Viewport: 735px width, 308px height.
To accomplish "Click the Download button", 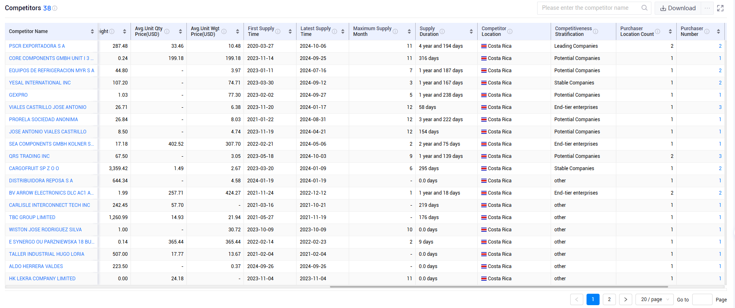I will (x=678, y=8).
